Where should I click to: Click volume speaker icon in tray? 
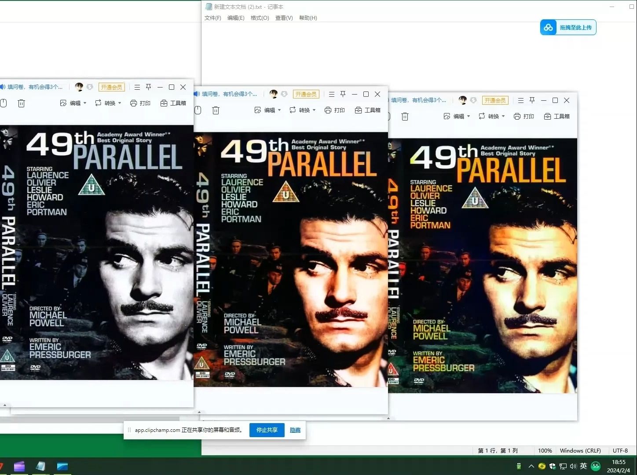tap(573, 466)
